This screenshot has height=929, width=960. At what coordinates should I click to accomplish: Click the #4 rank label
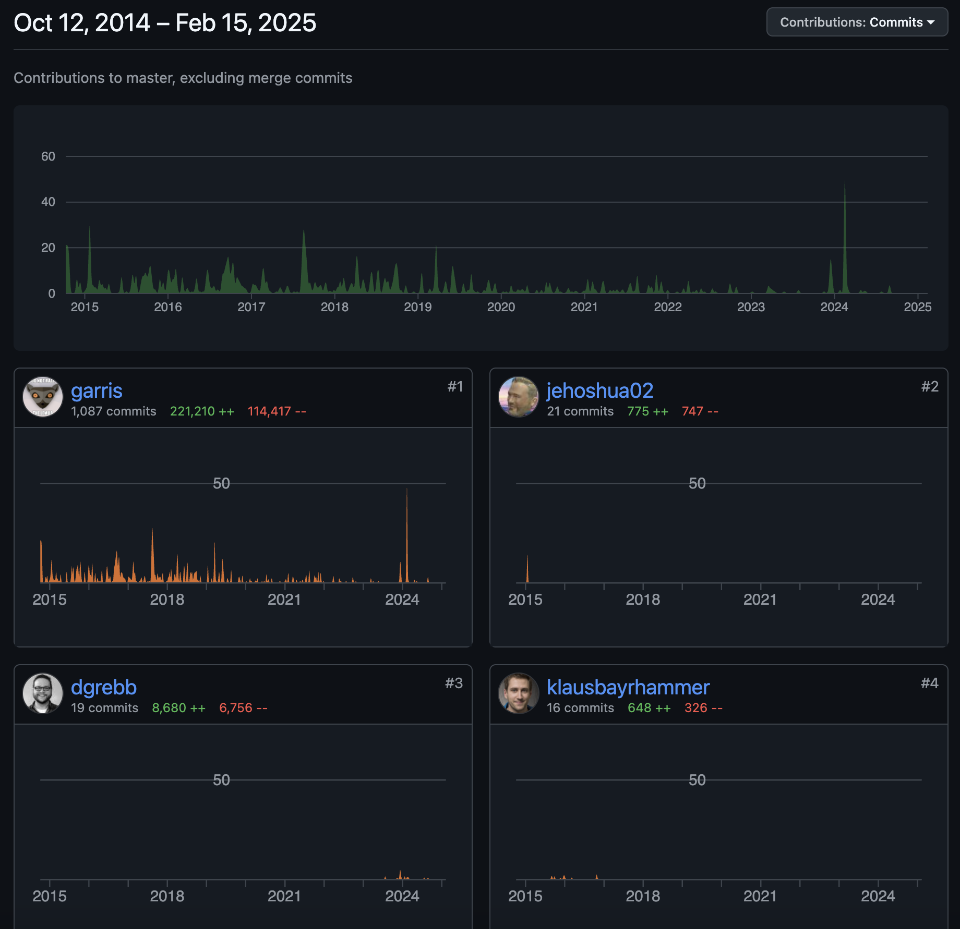(x=930, y=683)
